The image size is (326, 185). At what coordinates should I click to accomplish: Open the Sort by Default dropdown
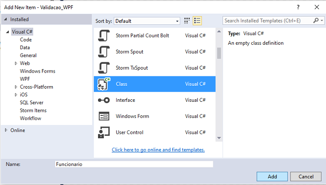pos(147,21)
